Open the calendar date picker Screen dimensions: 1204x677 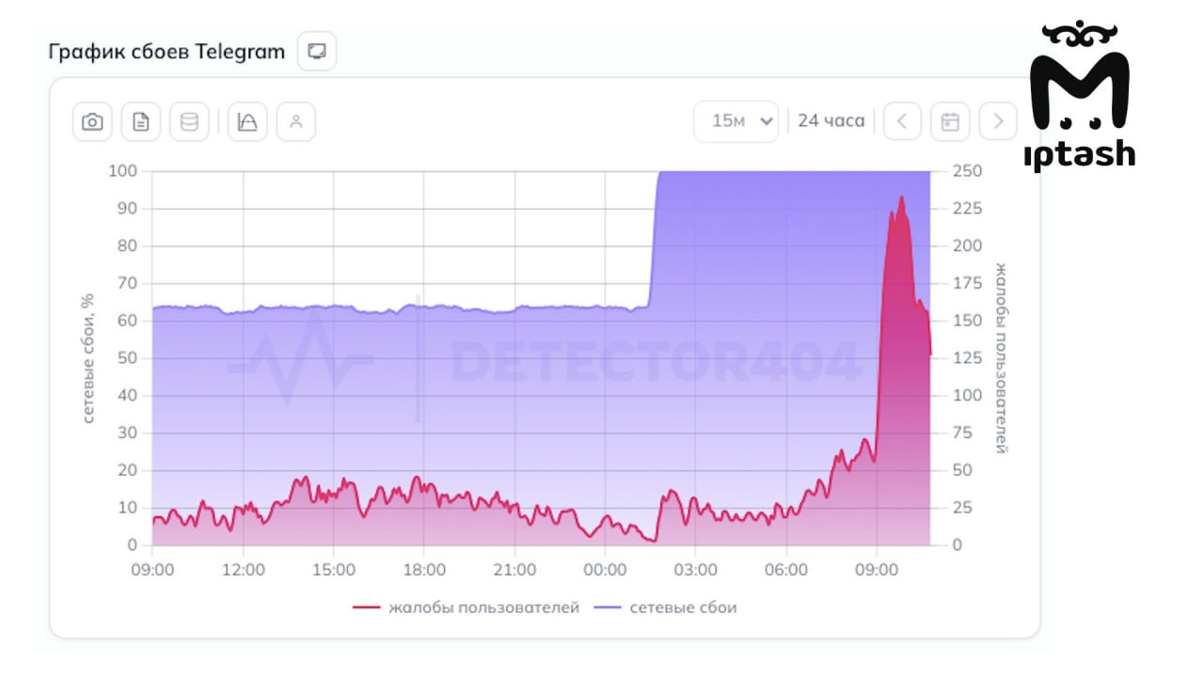click(x=950, y=121)
